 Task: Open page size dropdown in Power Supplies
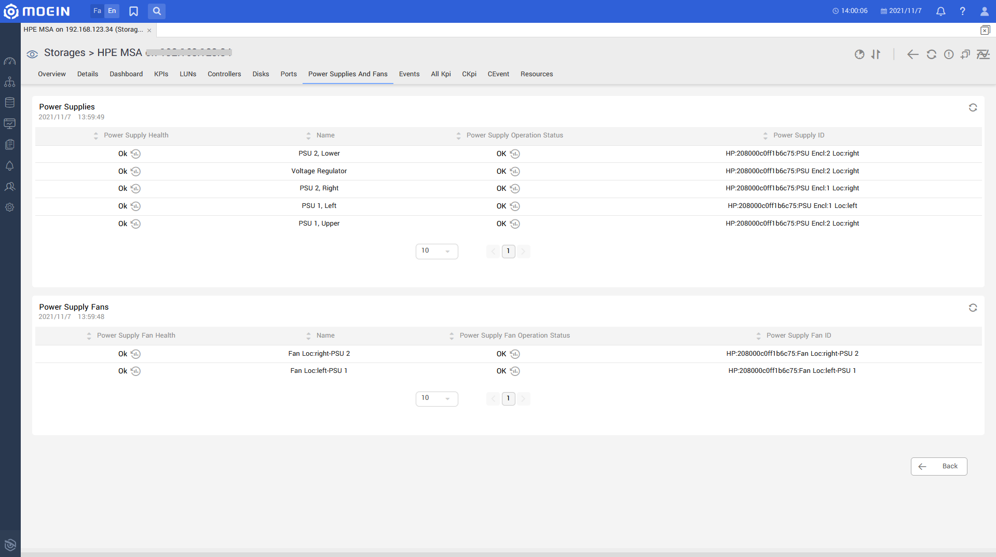pos(436,251)
